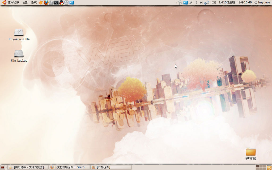
Task: Restore the 临时储存 - 文件浏览器 taskbar window
Action: click(28, 167)
